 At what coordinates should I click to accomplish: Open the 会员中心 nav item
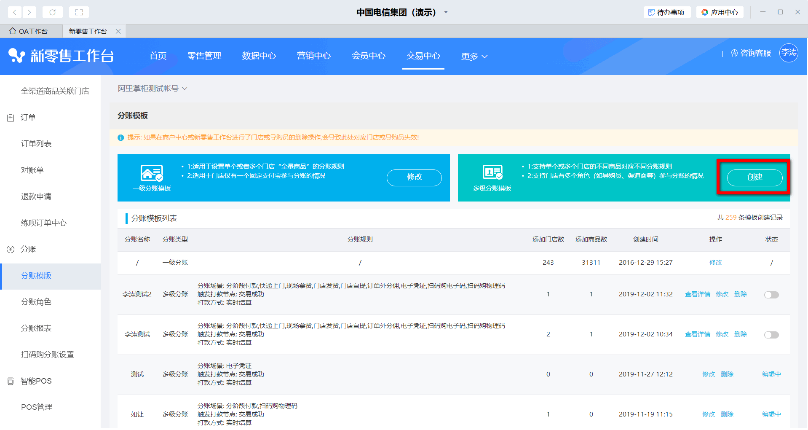(369, 56)
